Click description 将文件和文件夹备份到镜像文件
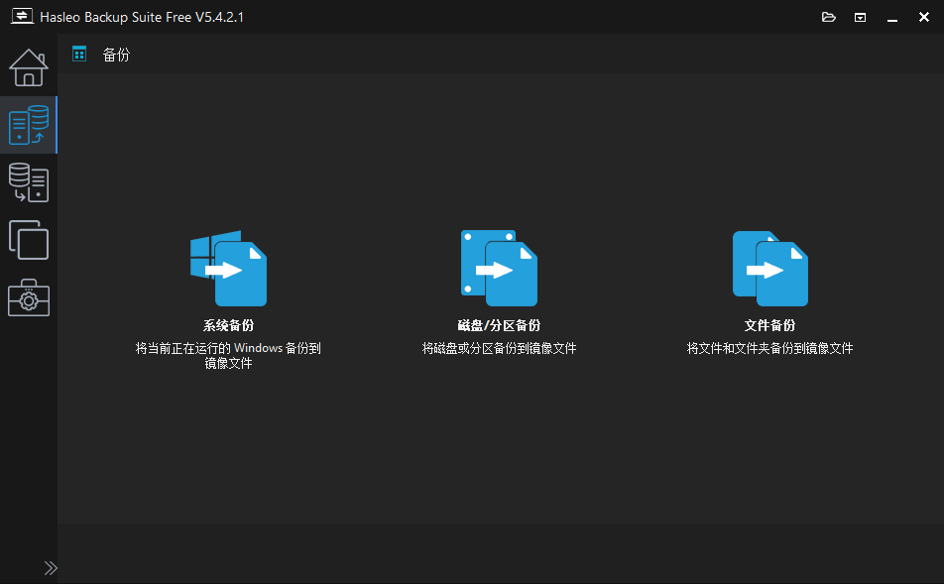This screenshot has height=584, width=944. [x=769, y=349]
